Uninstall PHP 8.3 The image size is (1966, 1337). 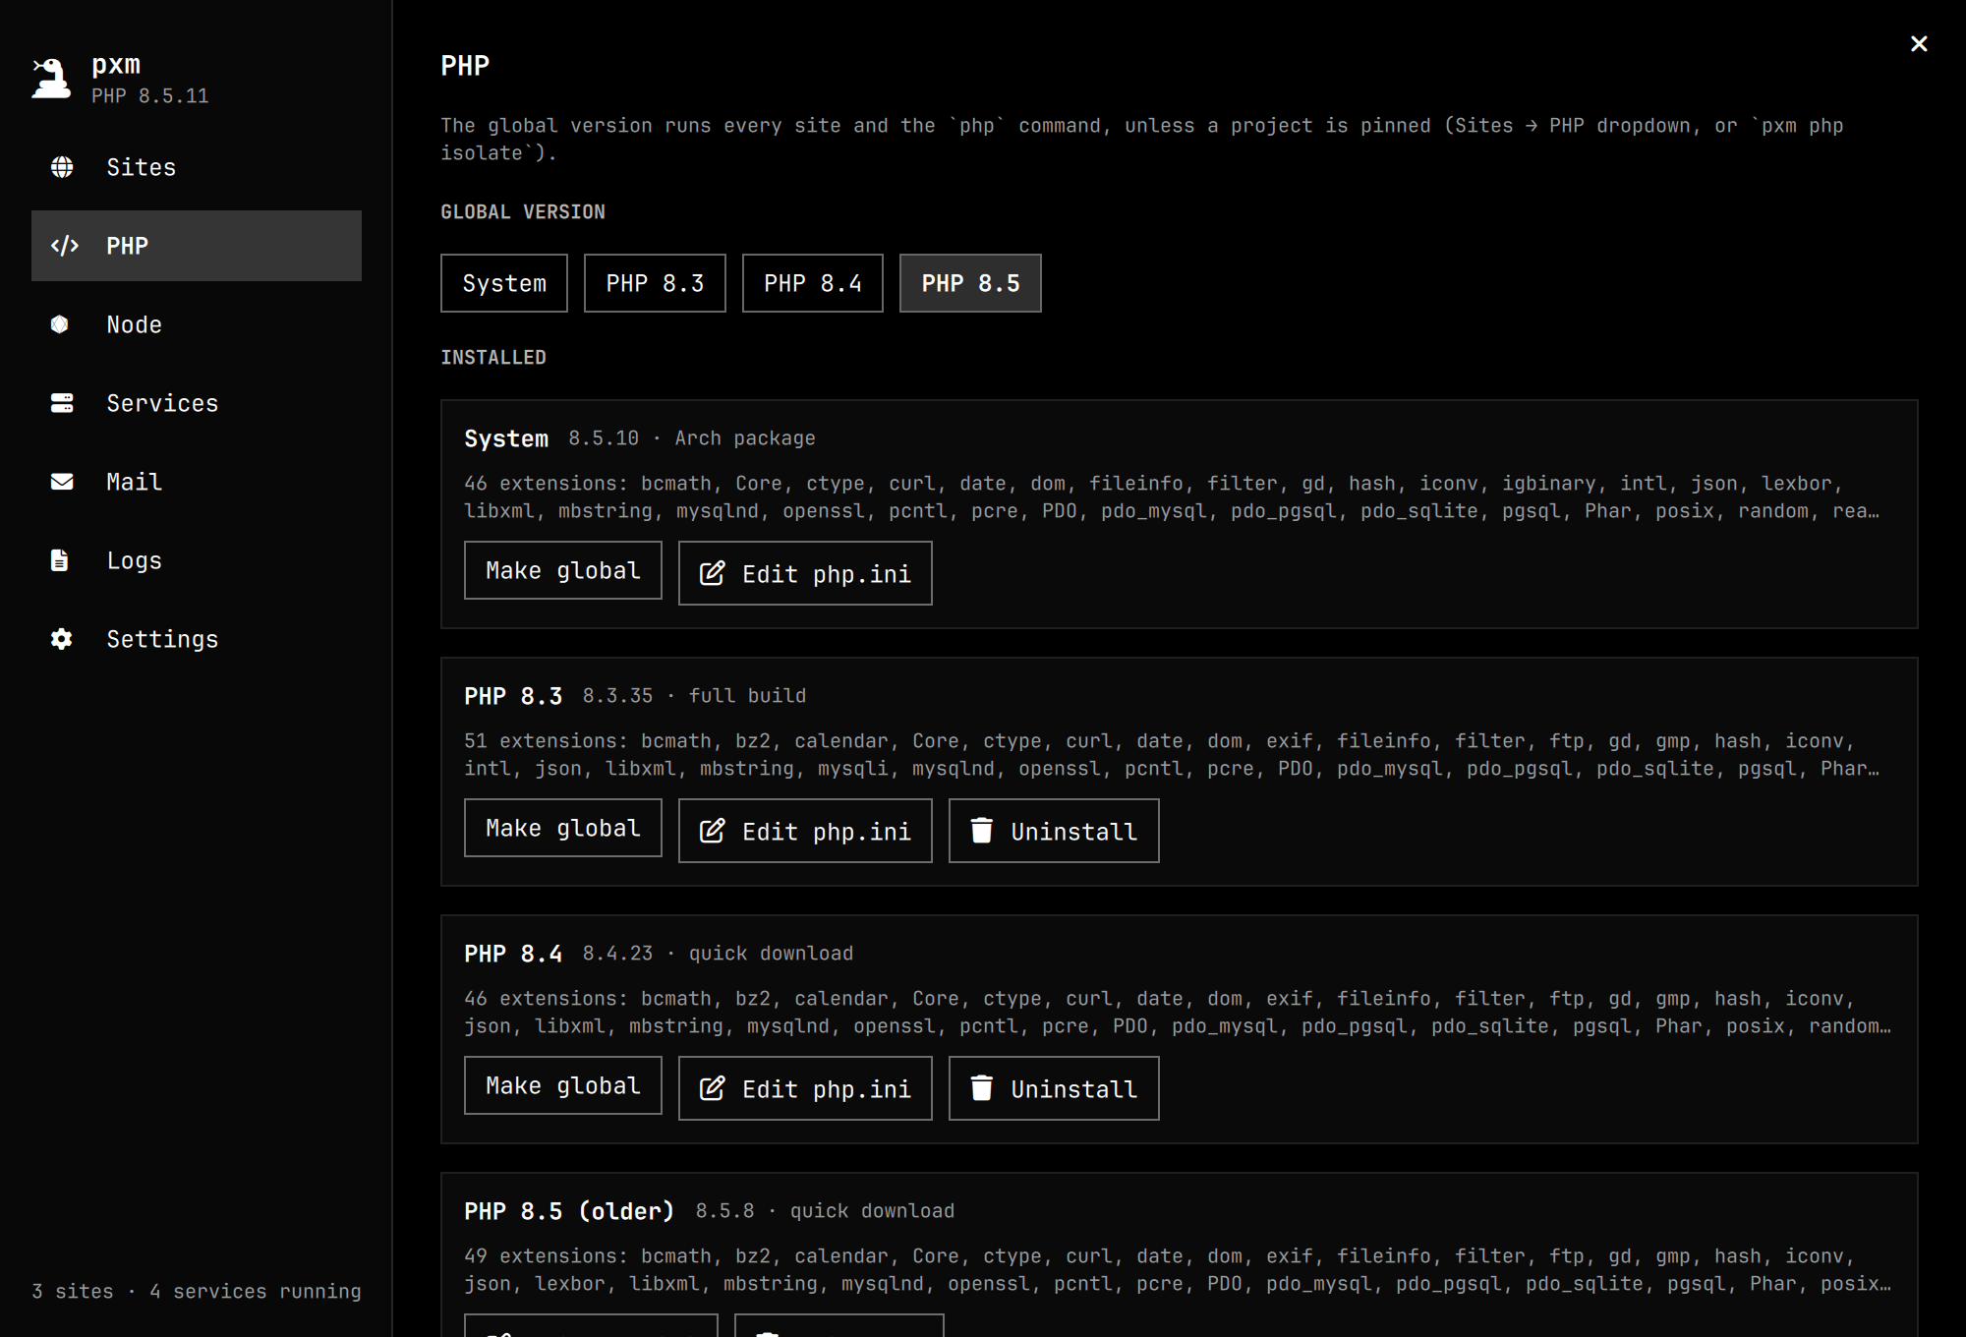tap(1054, 831)
